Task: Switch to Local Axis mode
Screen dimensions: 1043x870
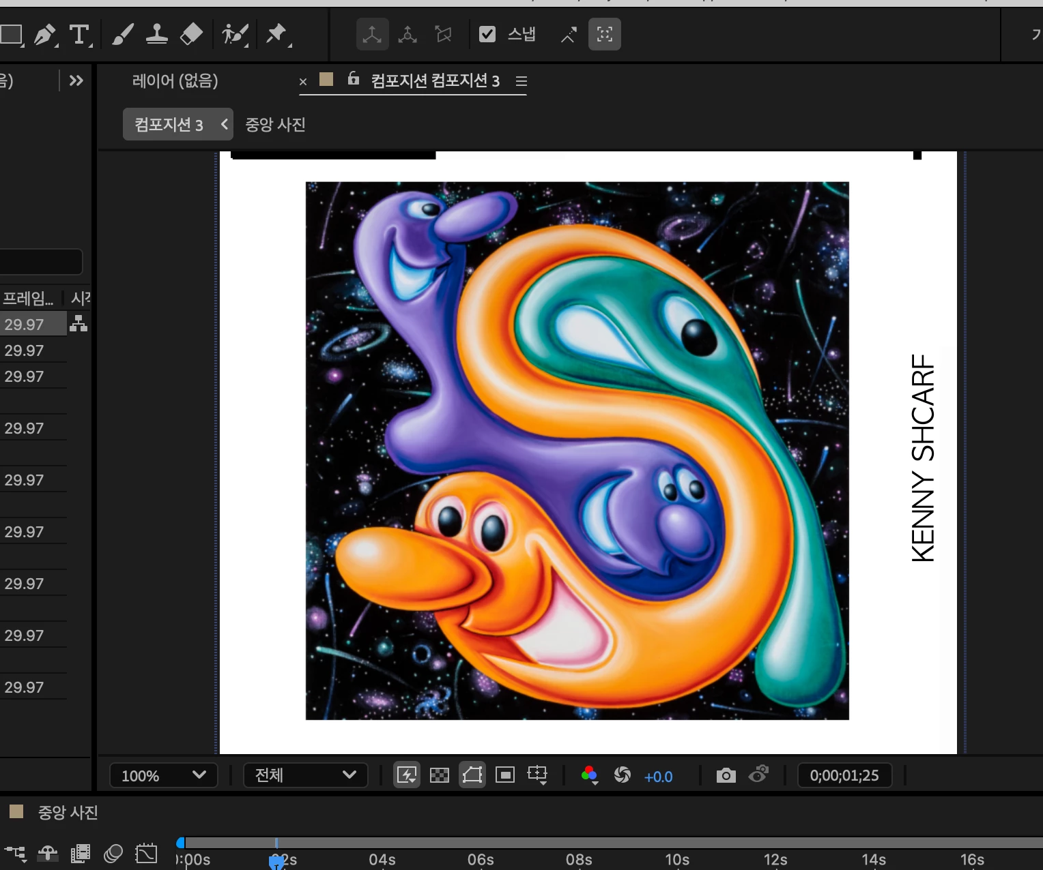Action: [x=372, y=34]
